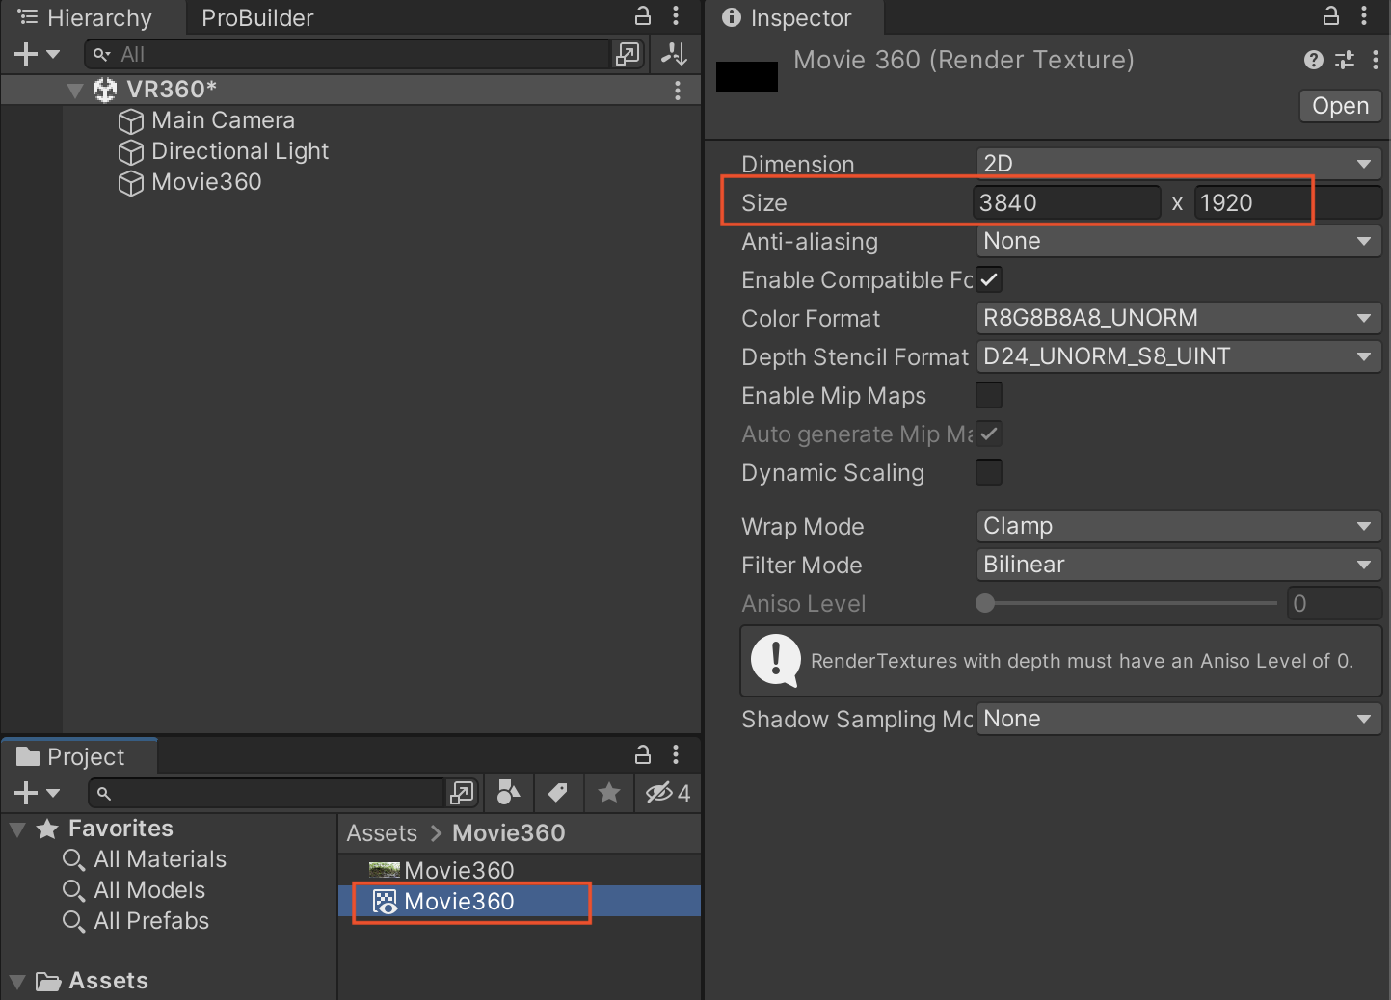Screen dimensions: 1391x1000
Task: Click the favorites star filter icon
Action: pyautogui.click(x=608, y=793)
